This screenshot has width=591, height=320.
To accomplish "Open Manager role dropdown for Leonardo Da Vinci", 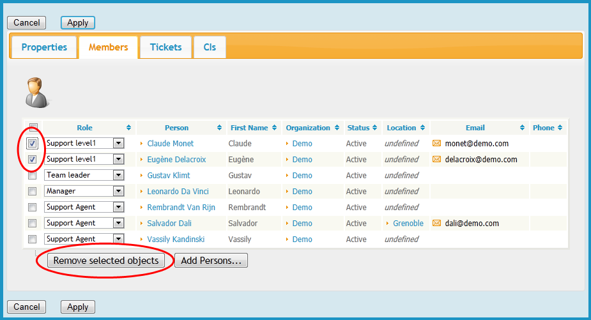I will 118,192.
